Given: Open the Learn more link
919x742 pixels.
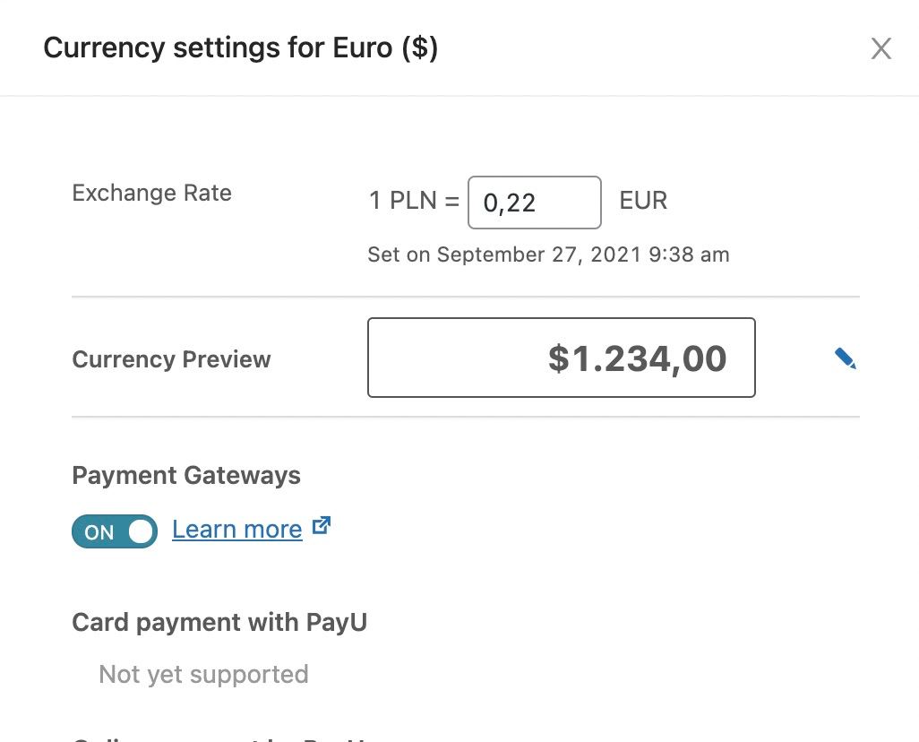Looking at the screenshot, I should (237, 530).
